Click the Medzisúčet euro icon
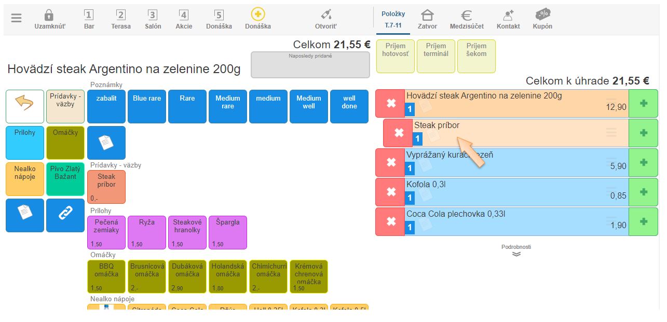667x322 pixels. click(x=466, y=15)
